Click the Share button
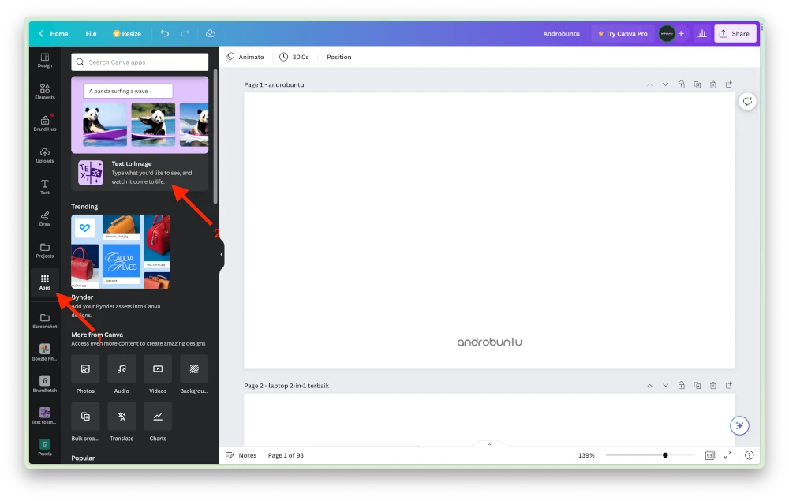789x501 pixels. point(735,33)
